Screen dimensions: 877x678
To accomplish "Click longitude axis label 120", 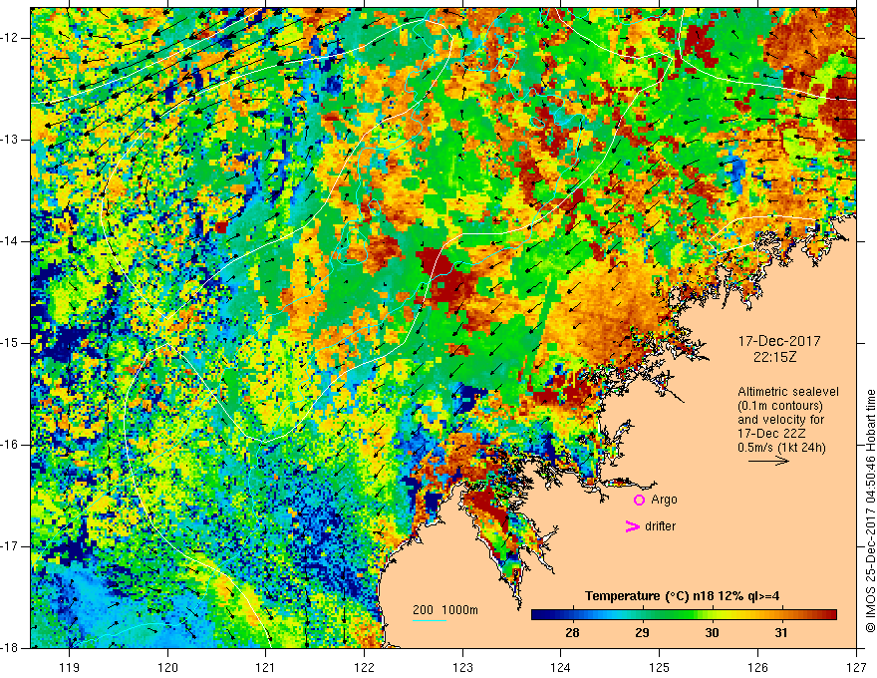I will [167, 668].
